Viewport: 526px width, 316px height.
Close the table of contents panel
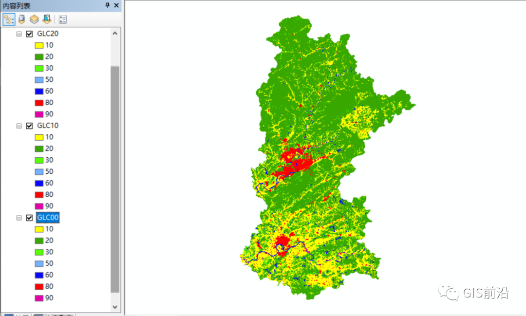(116, 5)
